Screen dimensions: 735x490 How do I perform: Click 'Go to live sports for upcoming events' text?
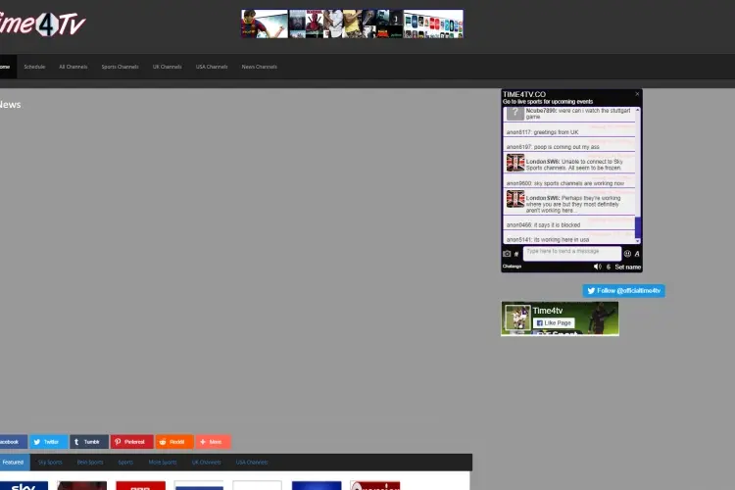tap(548, 102)
